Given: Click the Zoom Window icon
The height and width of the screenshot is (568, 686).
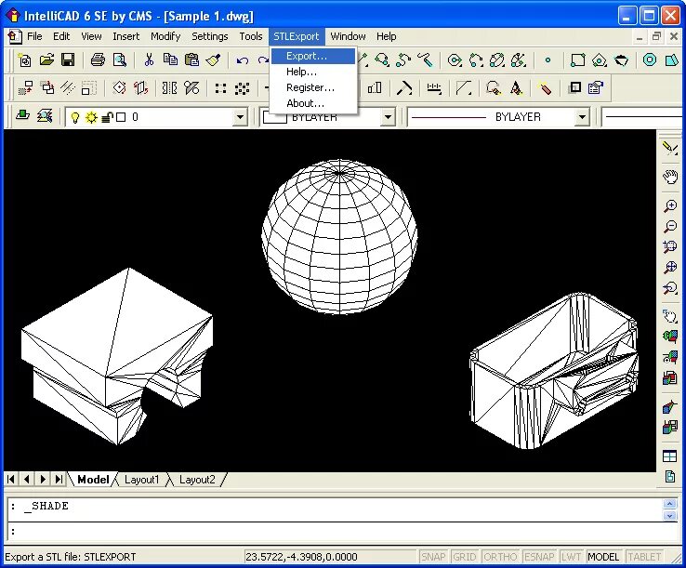Looking at the screenshot, I should [x=670, y=246].
